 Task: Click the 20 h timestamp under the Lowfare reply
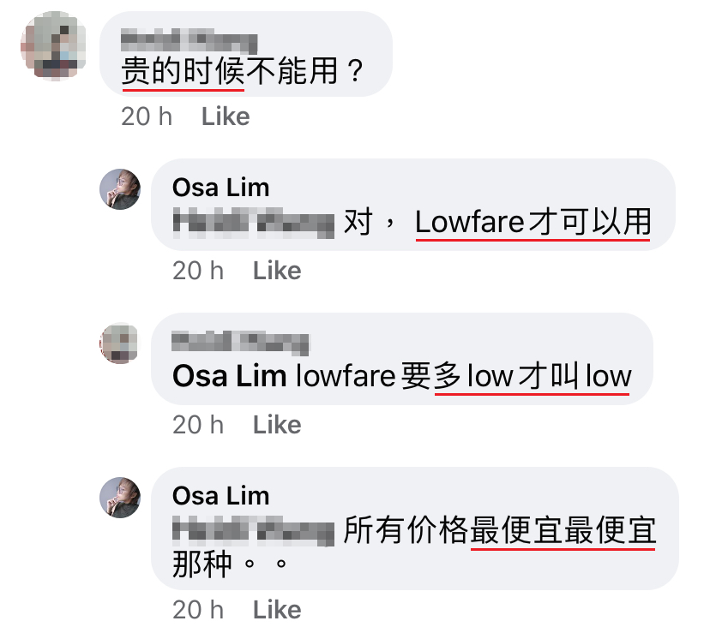tap(198, 271)
